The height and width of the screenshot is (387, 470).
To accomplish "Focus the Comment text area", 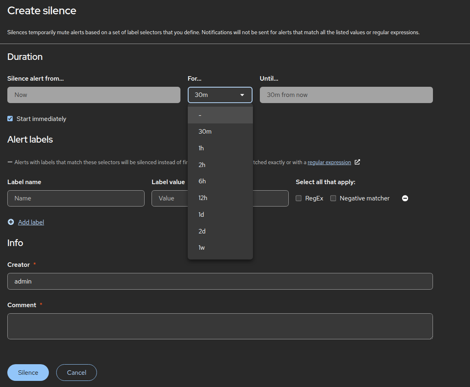I will point(220,326).
